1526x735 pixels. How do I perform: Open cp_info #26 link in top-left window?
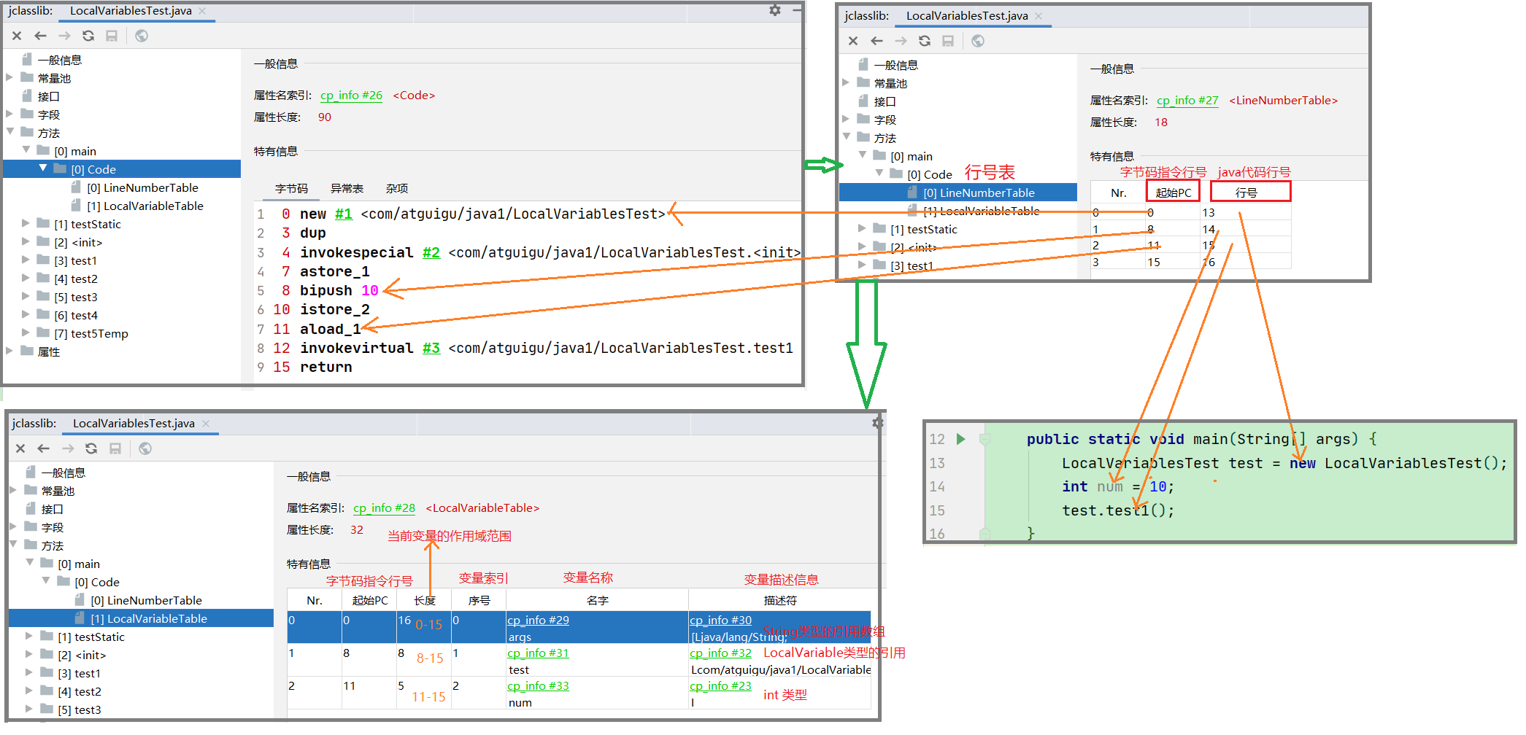[x=351, y=96]
